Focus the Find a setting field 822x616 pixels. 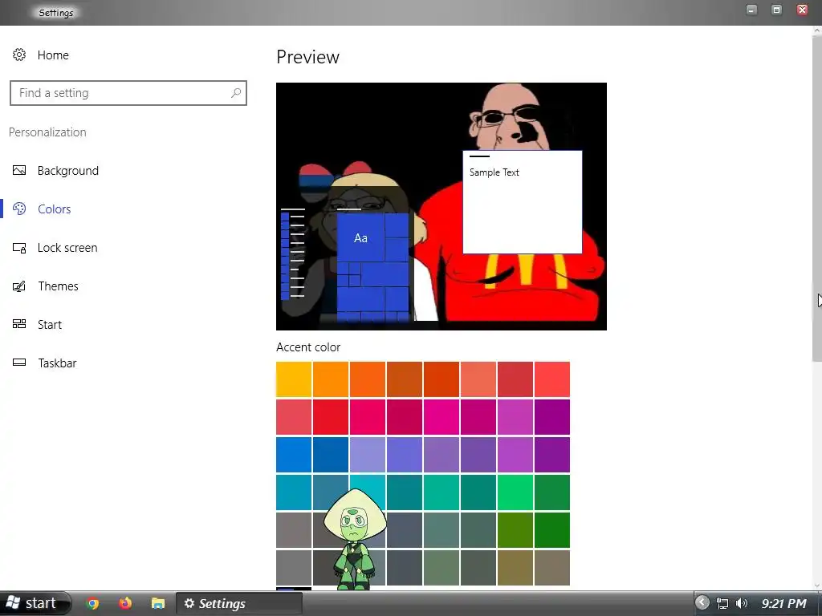pyautogui.click(x=128, y=93)
